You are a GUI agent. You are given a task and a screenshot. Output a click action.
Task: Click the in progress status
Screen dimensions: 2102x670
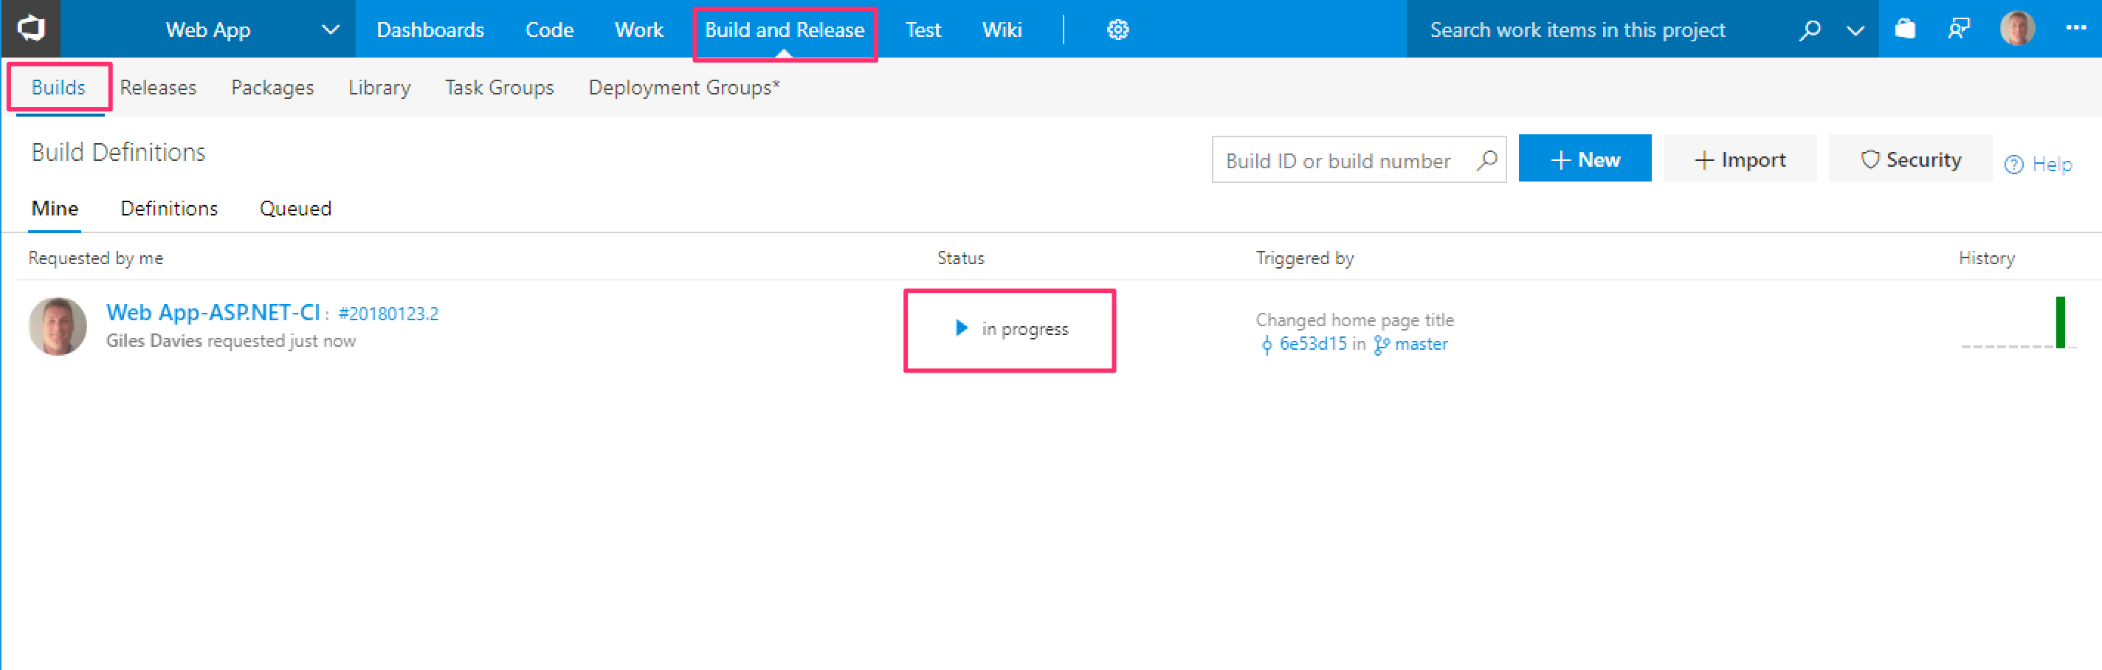pos(1025,329)
